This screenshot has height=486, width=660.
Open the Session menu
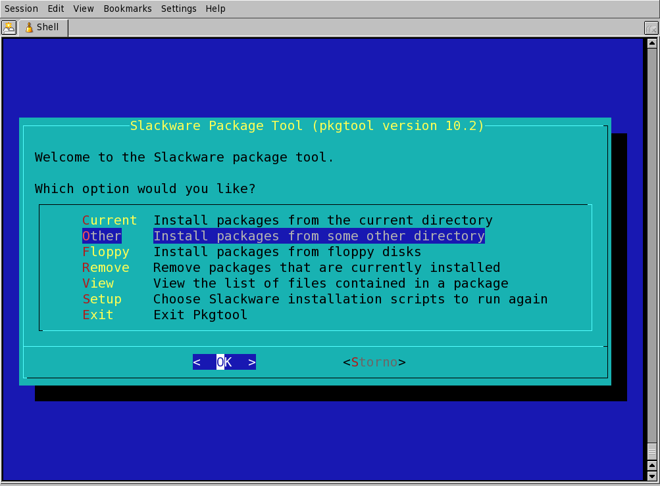21,9
